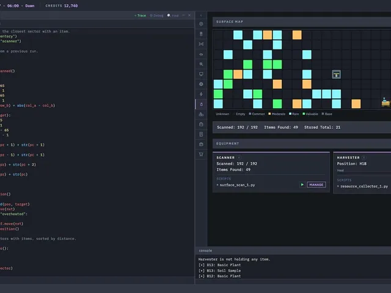Image resolution: width=391 pixels, height=293 pixels.
Task: Click the harvester Heat label
Action: (340, 170)
